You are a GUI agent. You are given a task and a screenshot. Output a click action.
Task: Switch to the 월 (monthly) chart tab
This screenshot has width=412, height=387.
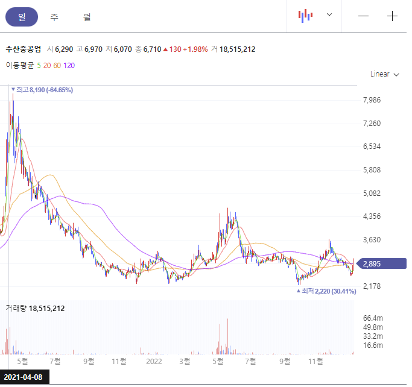pyautogui.click(x=87, y=17)
